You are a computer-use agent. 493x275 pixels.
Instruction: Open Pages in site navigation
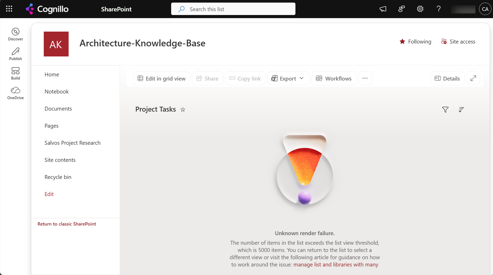52,126
